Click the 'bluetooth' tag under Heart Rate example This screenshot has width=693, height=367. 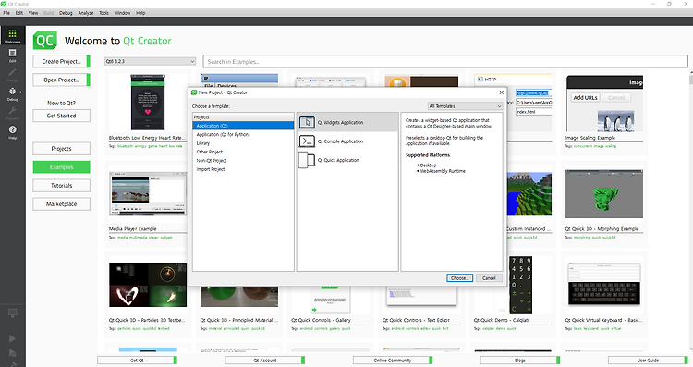(124, 146)
